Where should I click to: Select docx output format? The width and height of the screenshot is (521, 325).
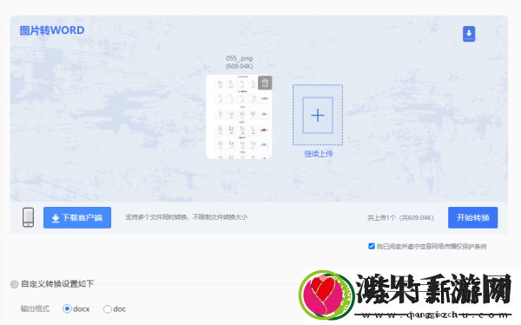(x=67, y=308)
